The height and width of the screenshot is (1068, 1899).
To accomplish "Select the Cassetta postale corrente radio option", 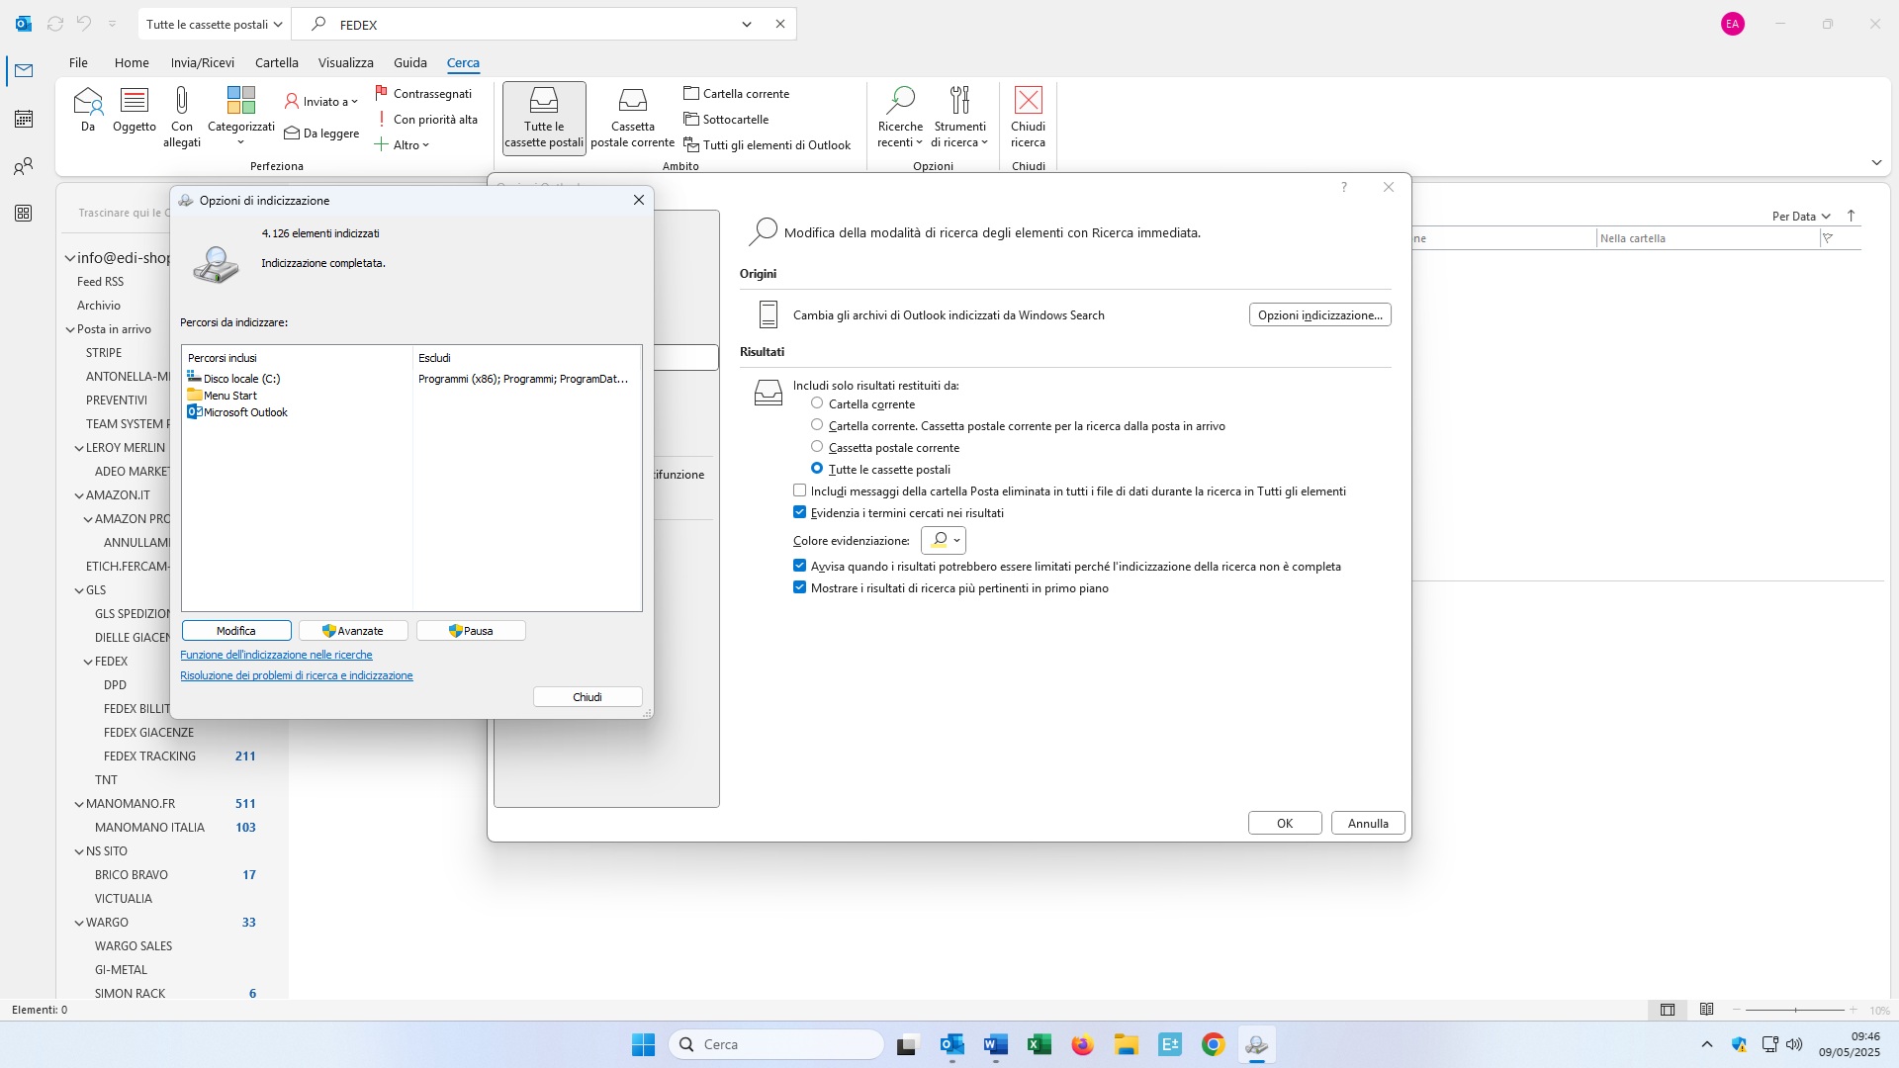I will 817,447.
